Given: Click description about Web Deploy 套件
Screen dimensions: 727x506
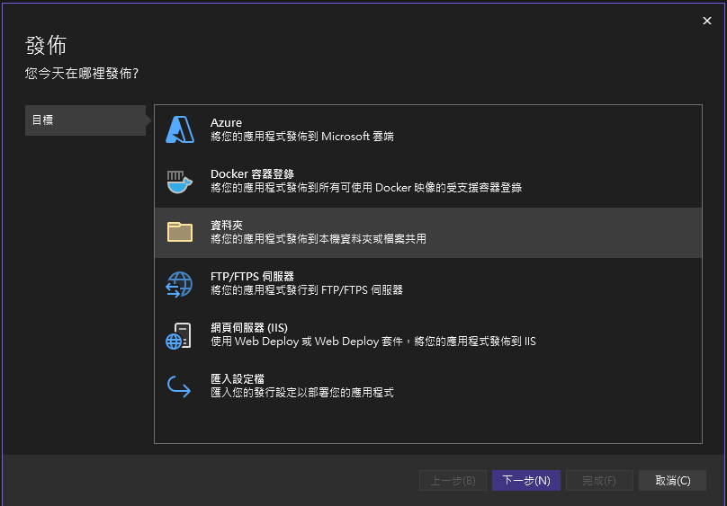Looking at the screenshot, I should 373,342.
